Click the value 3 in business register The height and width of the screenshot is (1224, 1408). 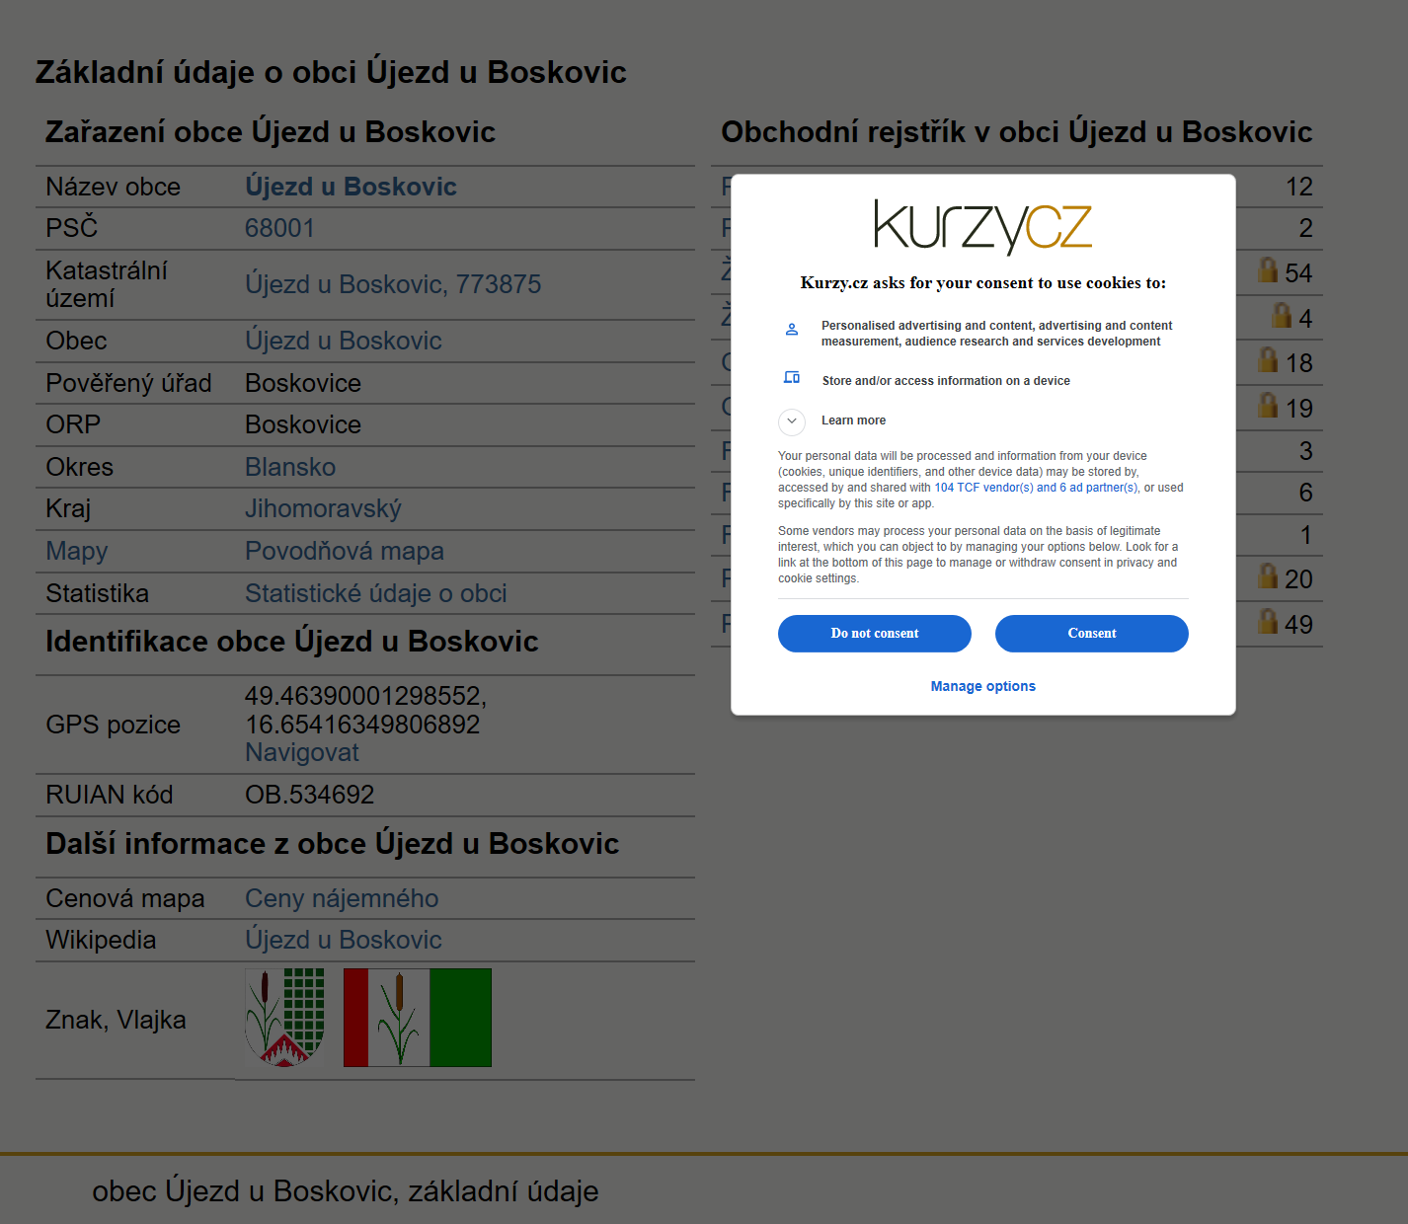[1305, 451]
